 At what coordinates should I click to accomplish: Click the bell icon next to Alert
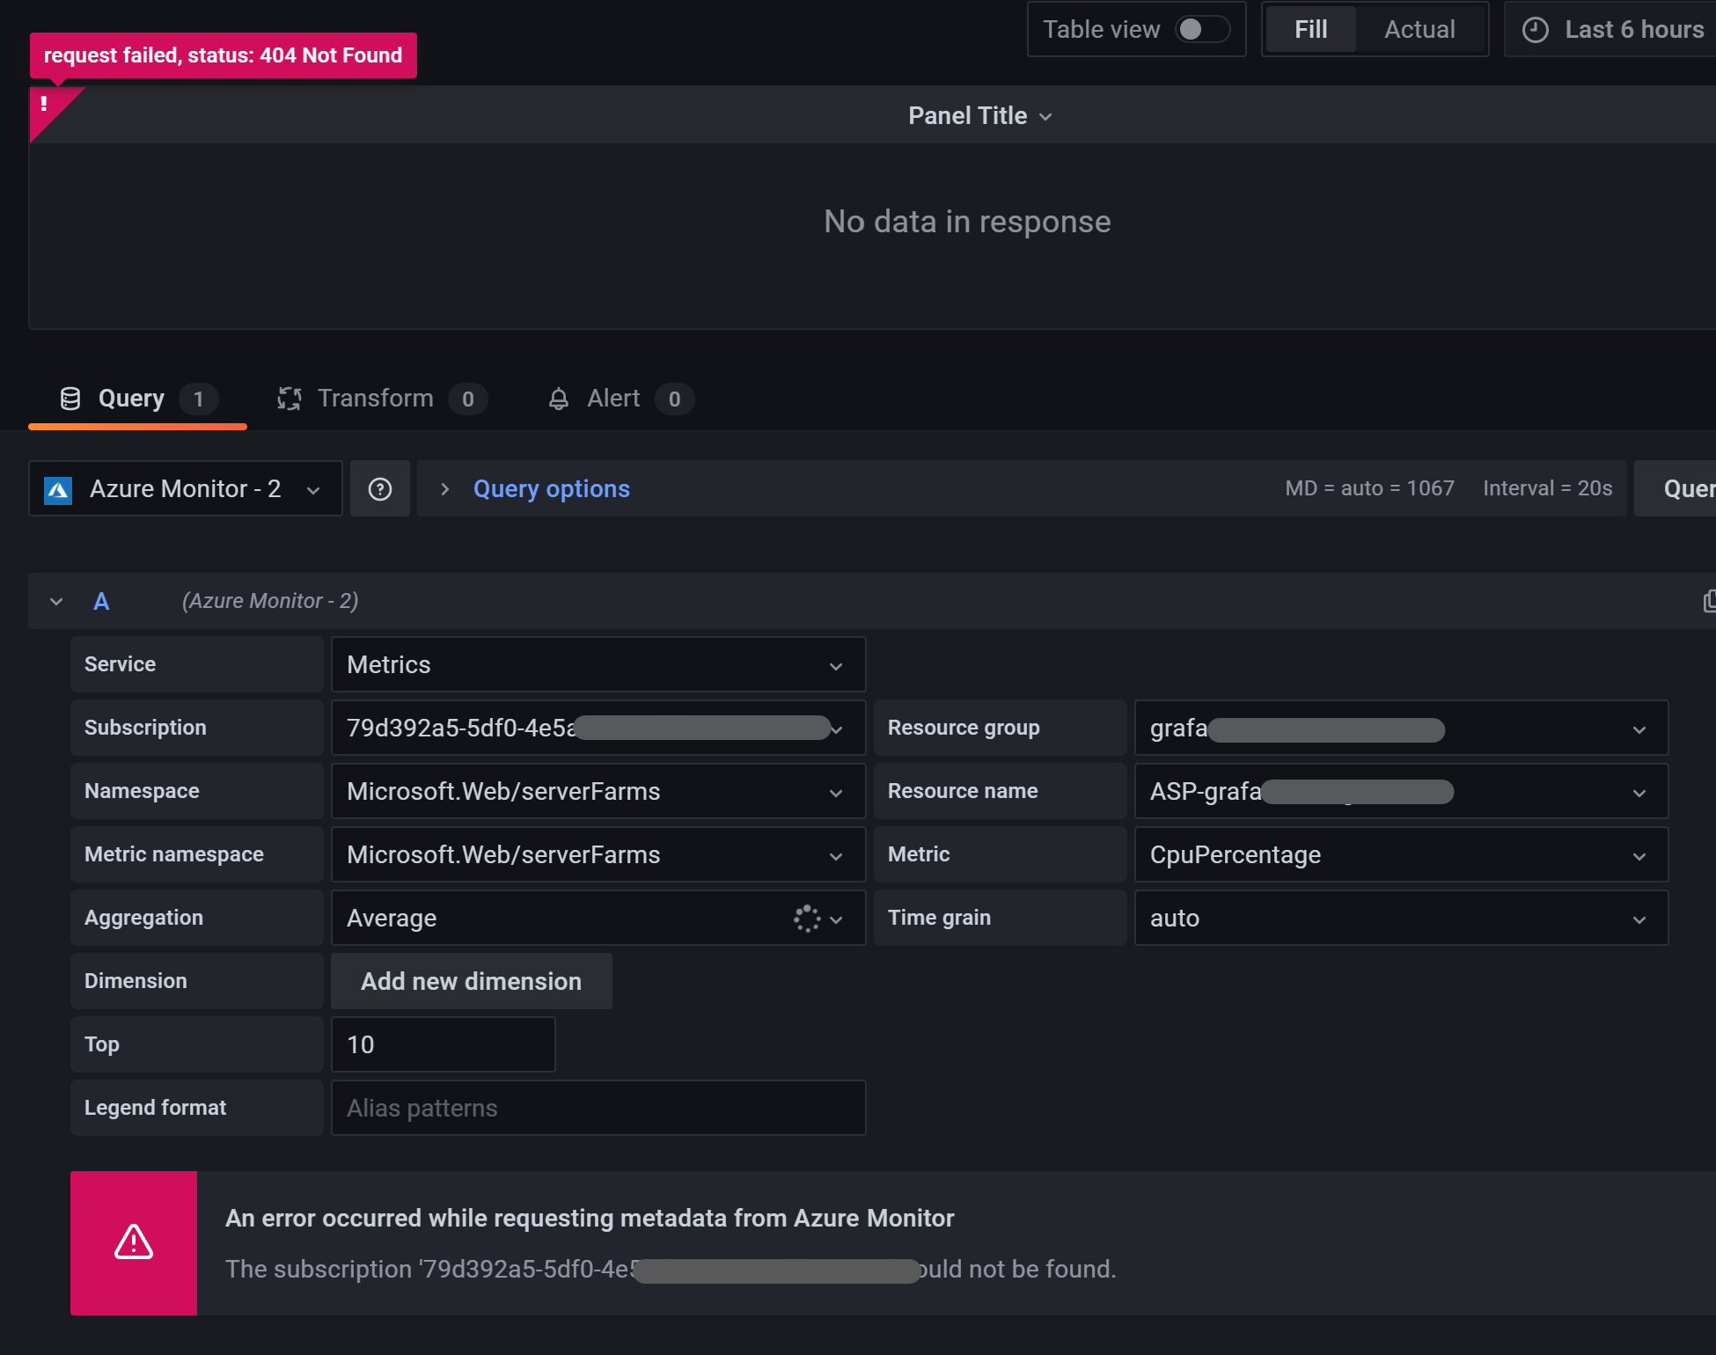click(558, 398)
